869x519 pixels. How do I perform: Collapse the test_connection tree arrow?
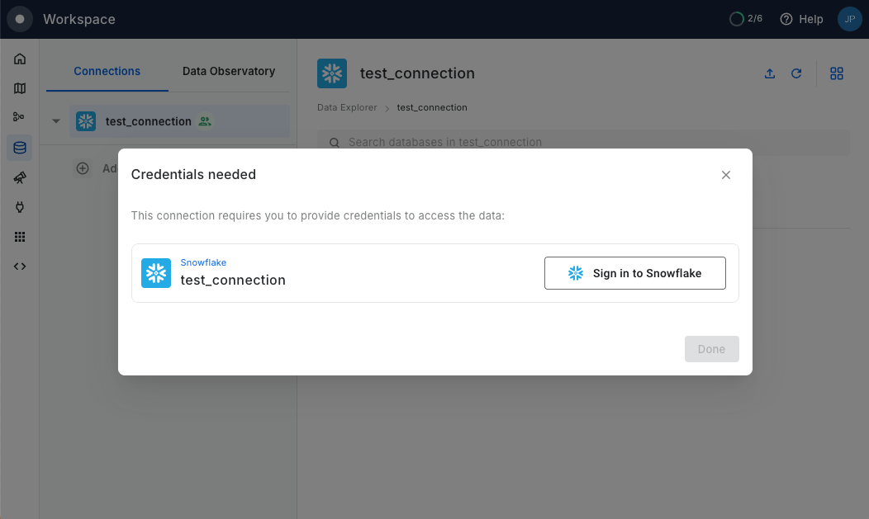[x=56, y=121]
